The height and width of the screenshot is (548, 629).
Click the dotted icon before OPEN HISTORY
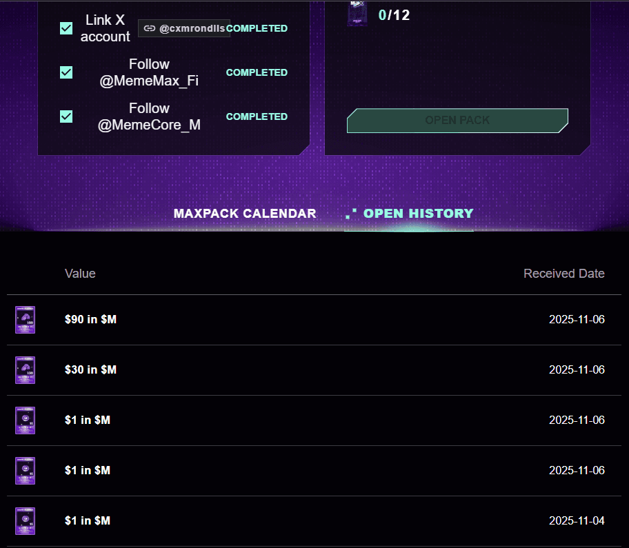(351, 214)
